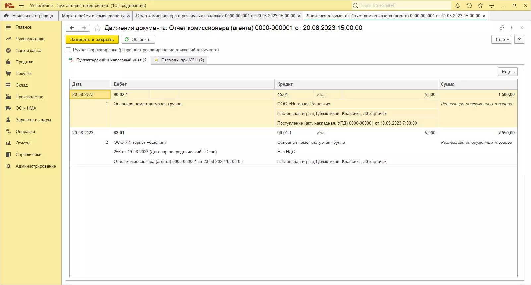The height and width of the screenshot is (285, 531).
Task: Select credit account 90.01.1 cell
Action: [x=294, y=133]
